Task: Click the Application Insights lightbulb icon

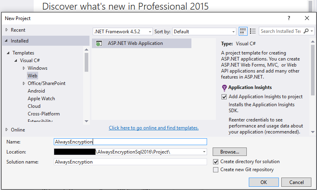Action: pyautogui.click(x=224, y=88)
